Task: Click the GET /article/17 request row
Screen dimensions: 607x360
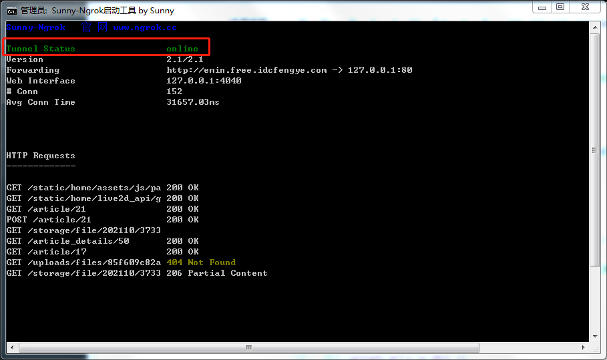Action: (103, 252)
